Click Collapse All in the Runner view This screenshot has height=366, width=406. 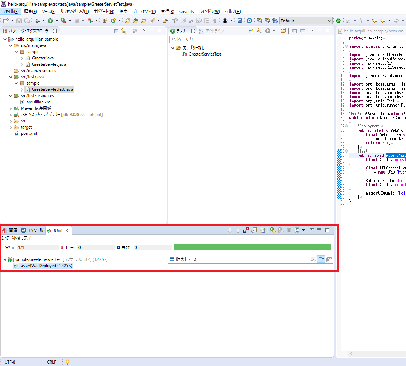pos(294,31)
